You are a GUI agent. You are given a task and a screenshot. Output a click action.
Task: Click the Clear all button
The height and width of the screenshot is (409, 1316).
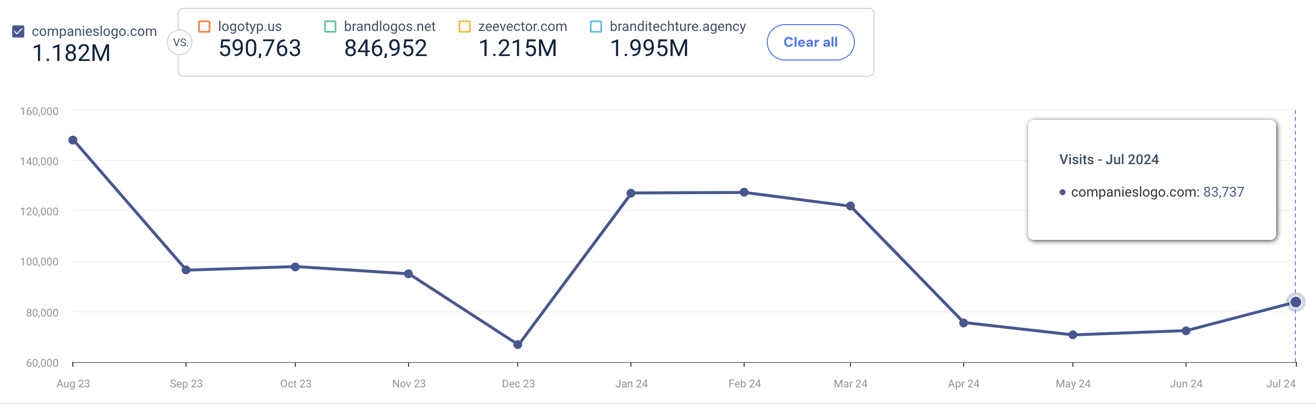pyautogui.click(x=810, y=42)
